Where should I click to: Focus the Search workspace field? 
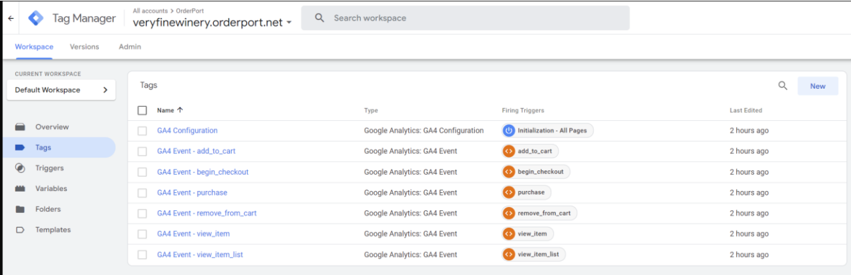click(x=465, y=18)
